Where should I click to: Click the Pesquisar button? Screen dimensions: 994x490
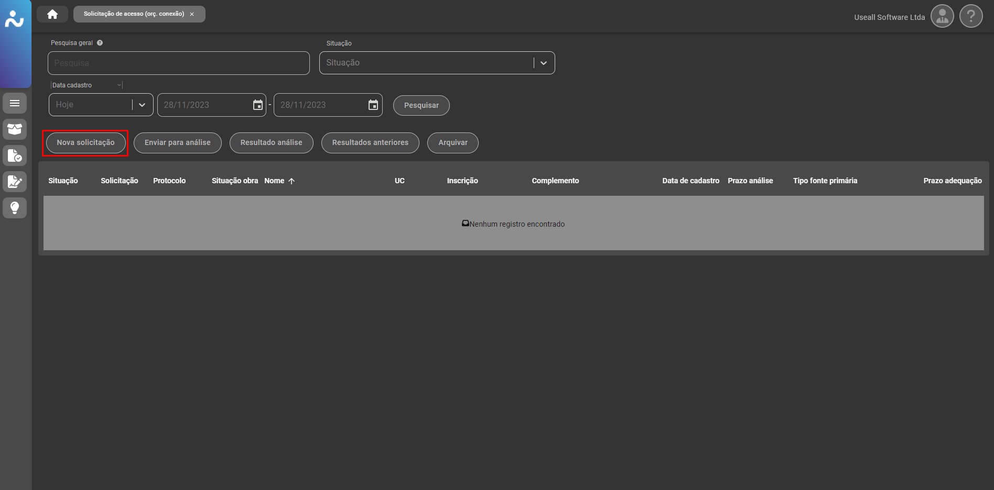(x=421, y=105)
